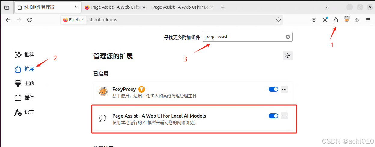
Task: Select the 扩展 sidebar category
Action: pyautogui.click(x=24, y=69)
